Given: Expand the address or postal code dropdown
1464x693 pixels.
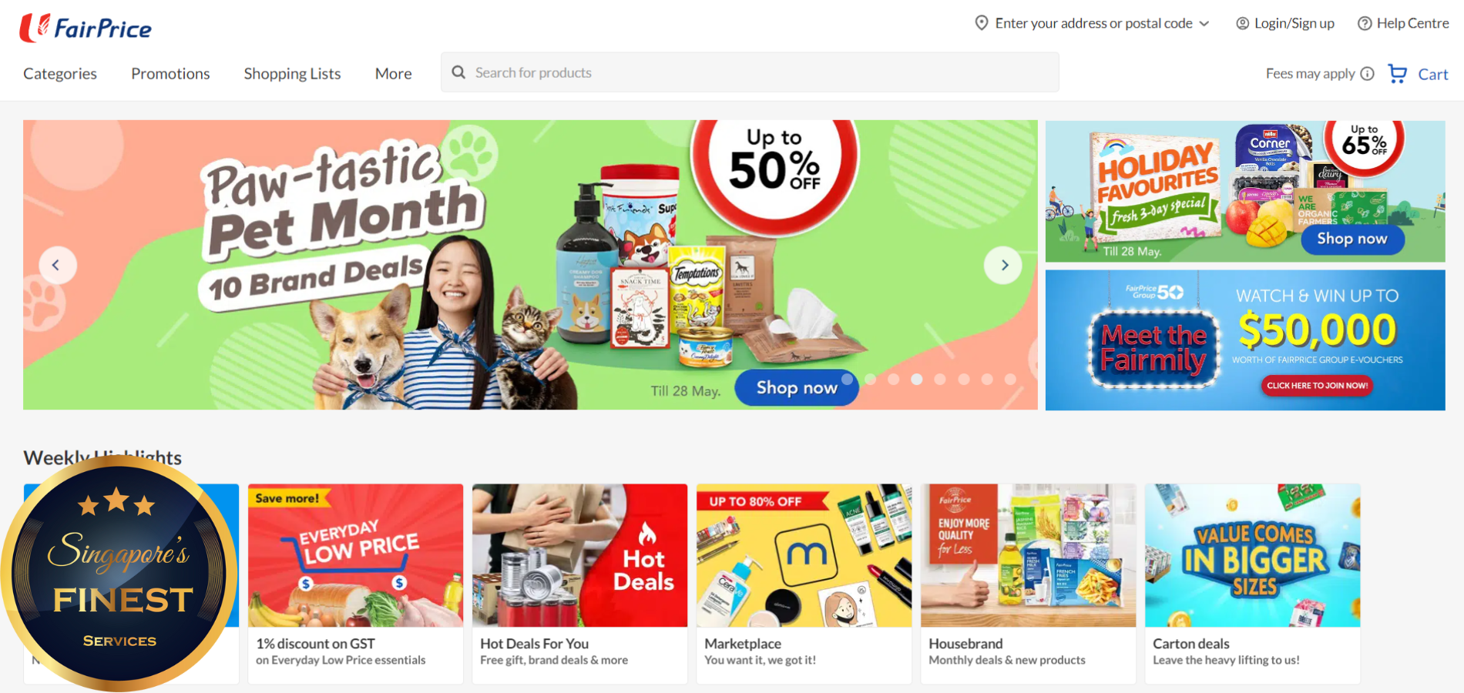Looking at the screenshot, I should tap(1204, 24).
